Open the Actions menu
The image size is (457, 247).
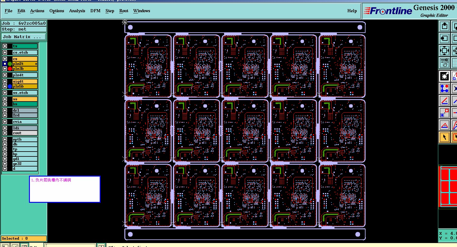[37, 11]
